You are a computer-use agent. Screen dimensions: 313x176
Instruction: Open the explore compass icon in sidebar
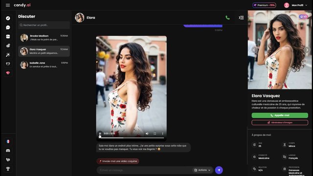click(8, 18)
